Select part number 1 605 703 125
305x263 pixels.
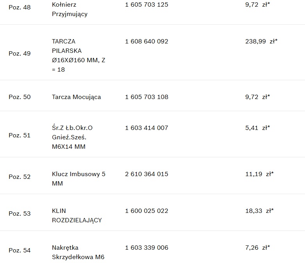click(146, 5)
